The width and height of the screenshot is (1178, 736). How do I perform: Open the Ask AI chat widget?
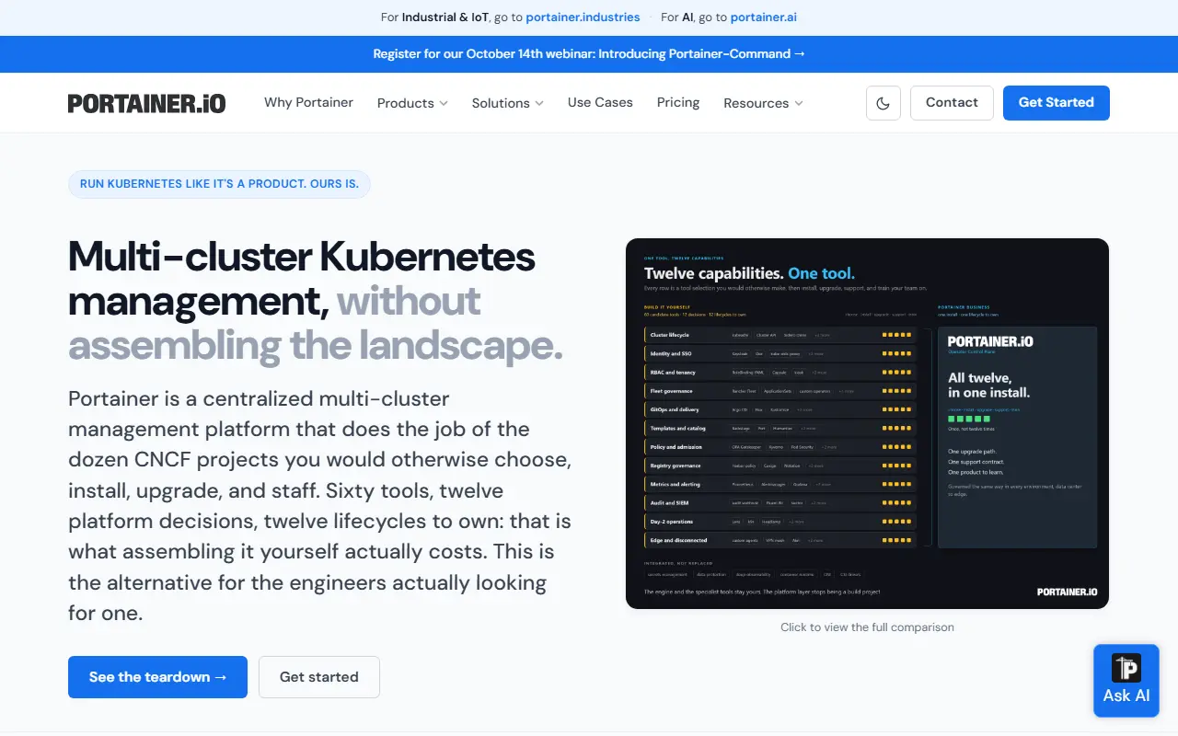[x=1126, y=681]
